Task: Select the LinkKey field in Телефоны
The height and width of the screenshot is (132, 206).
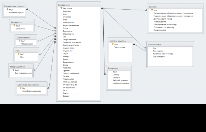Action: tap(116, 75)
